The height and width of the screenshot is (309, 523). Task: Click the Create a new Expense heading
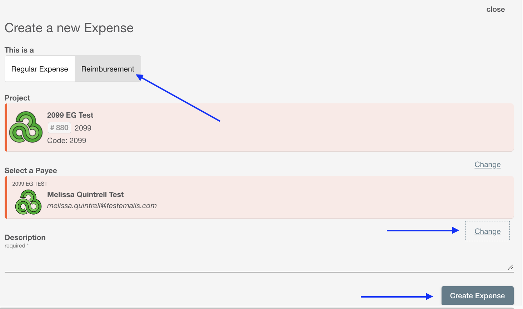click(69, 28)
